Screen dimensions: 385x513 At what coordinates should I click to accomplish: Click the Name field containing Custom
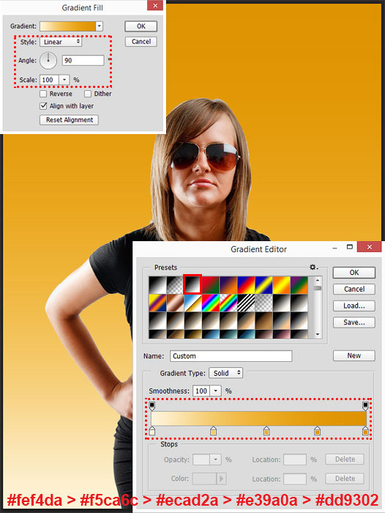231,356
